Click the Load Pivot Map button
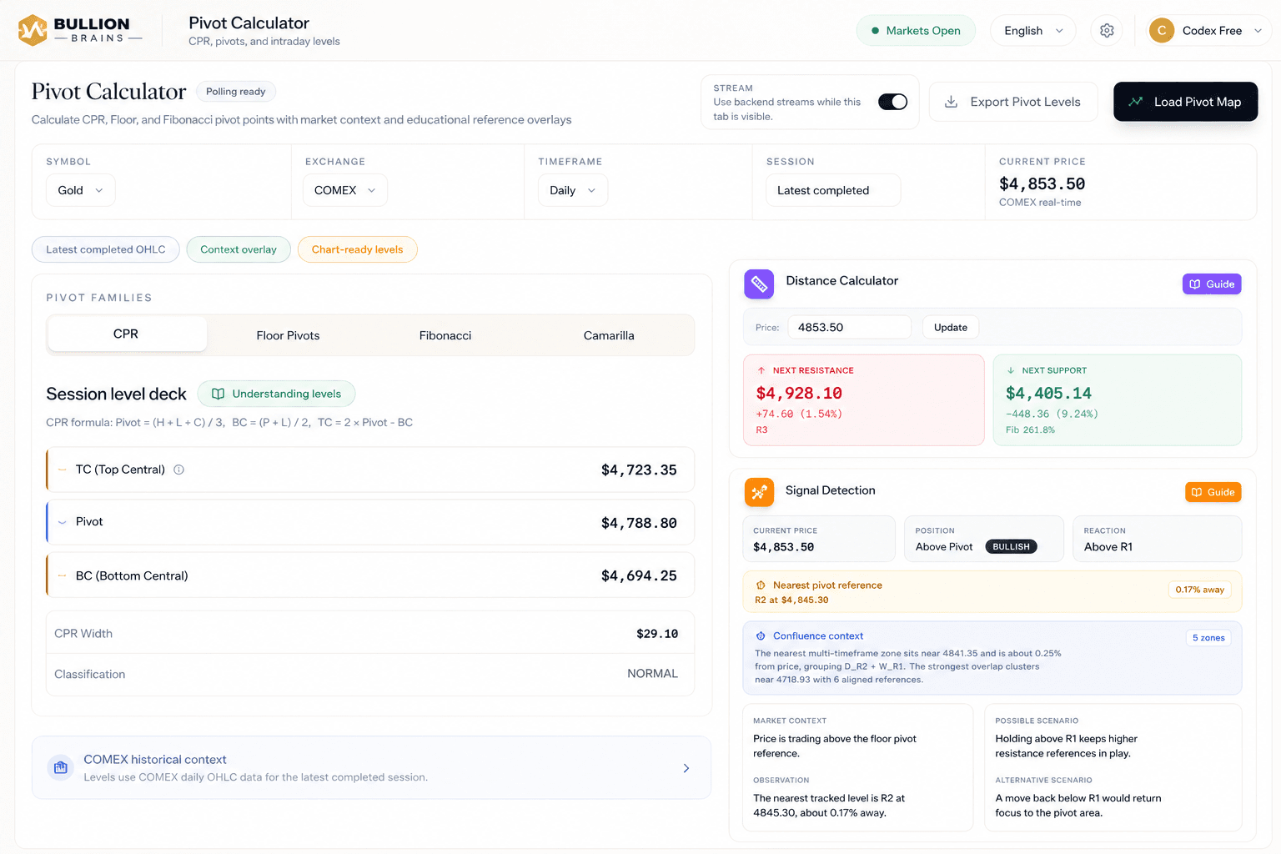This screenshot has width=1281, height=854. pyautogui.click(x=1185, y=102)
